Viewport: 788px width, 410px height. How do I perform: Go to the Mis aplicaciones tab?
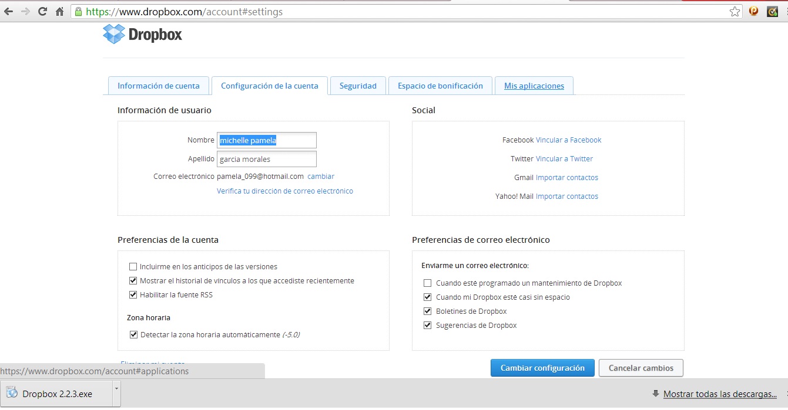tap(534, 86)
